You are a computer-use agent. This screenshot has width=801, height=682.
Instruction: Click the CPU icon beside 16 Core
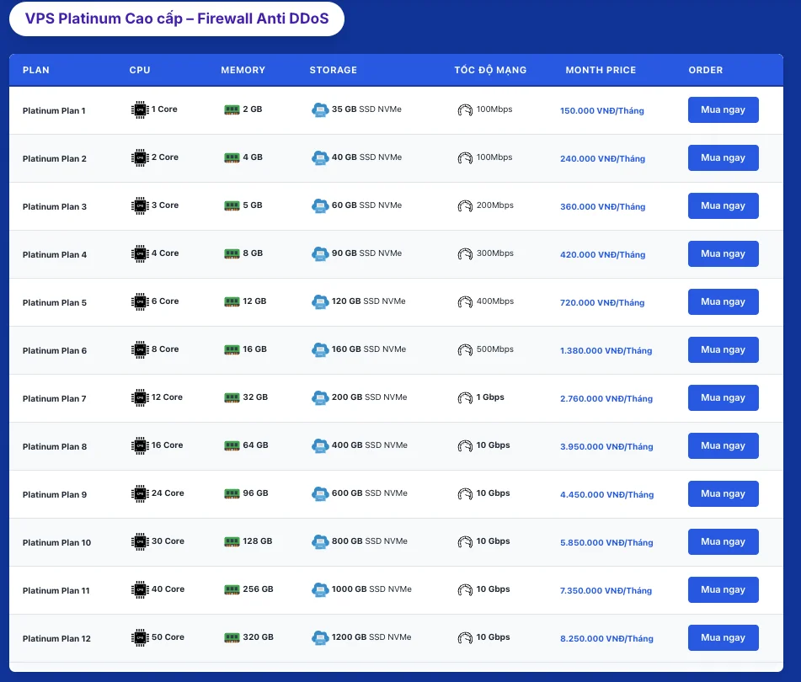click(x=140, y=445)
